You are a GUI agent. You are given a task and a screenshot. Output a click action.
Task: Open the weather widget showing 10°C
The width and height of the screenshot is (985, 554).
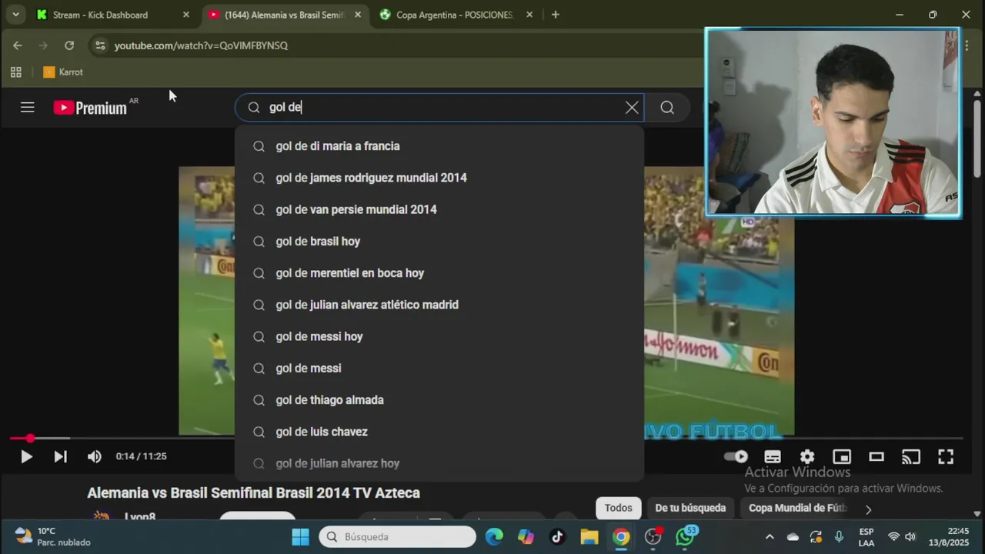coord(52,536)
